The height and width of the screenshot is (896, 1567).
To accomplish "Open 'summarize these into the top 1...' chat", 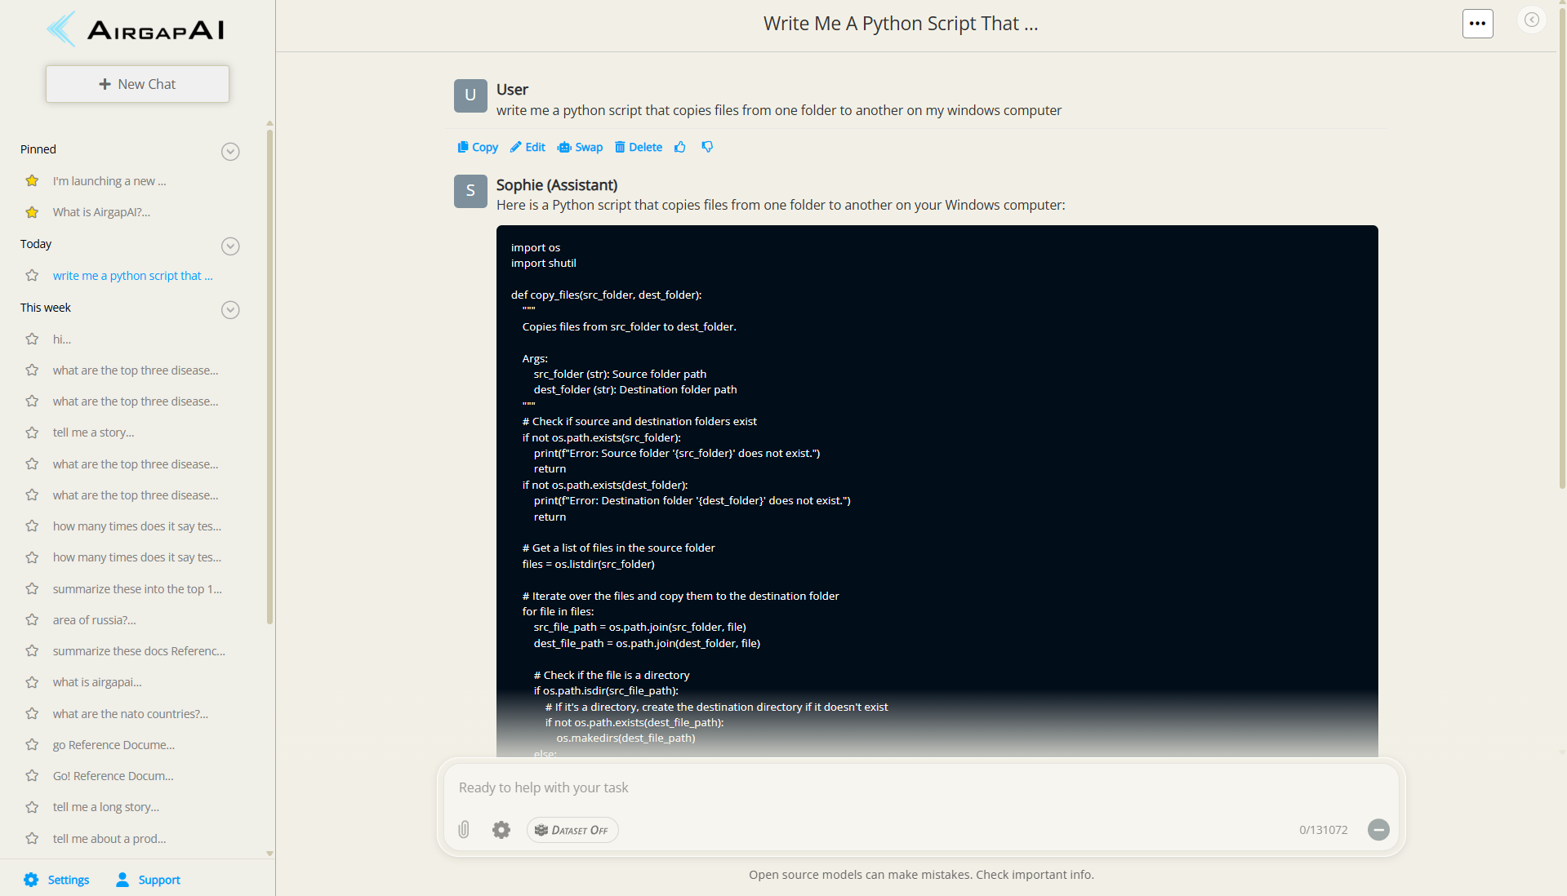I will [x=137, y=589].
